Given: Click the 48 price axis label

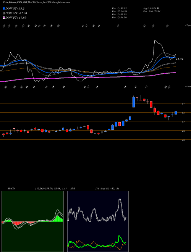Looking at the screenshot, I should pos(183,131).
